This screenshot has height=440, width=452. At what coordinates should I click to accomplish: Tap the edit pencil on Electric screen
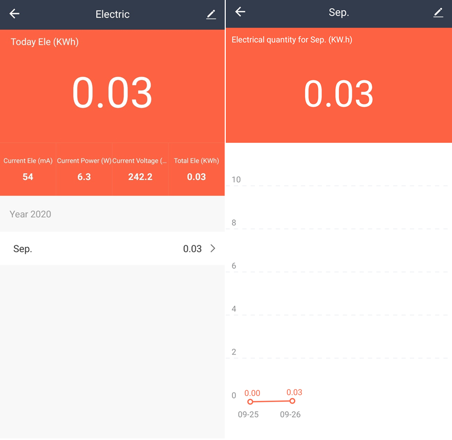(211, 14)
